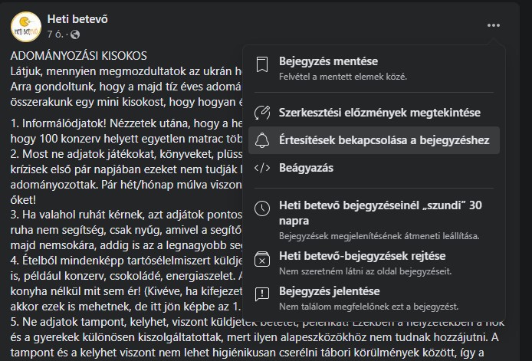Select Bejegyzés jelentése option

(x=374, y=298)
